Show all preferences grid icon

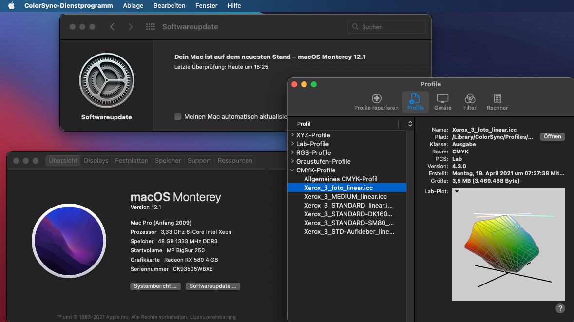151,27
